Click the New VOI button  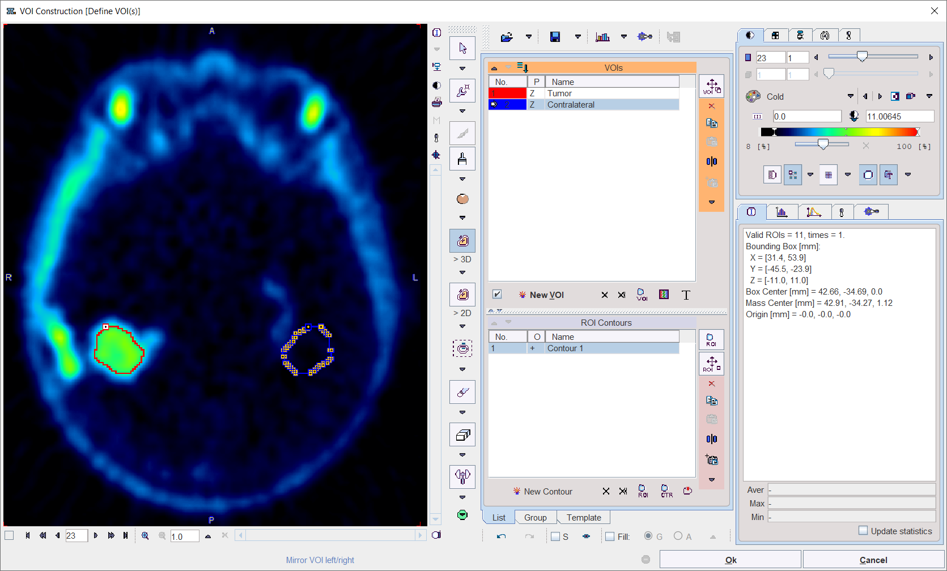(x=541, y=295)
